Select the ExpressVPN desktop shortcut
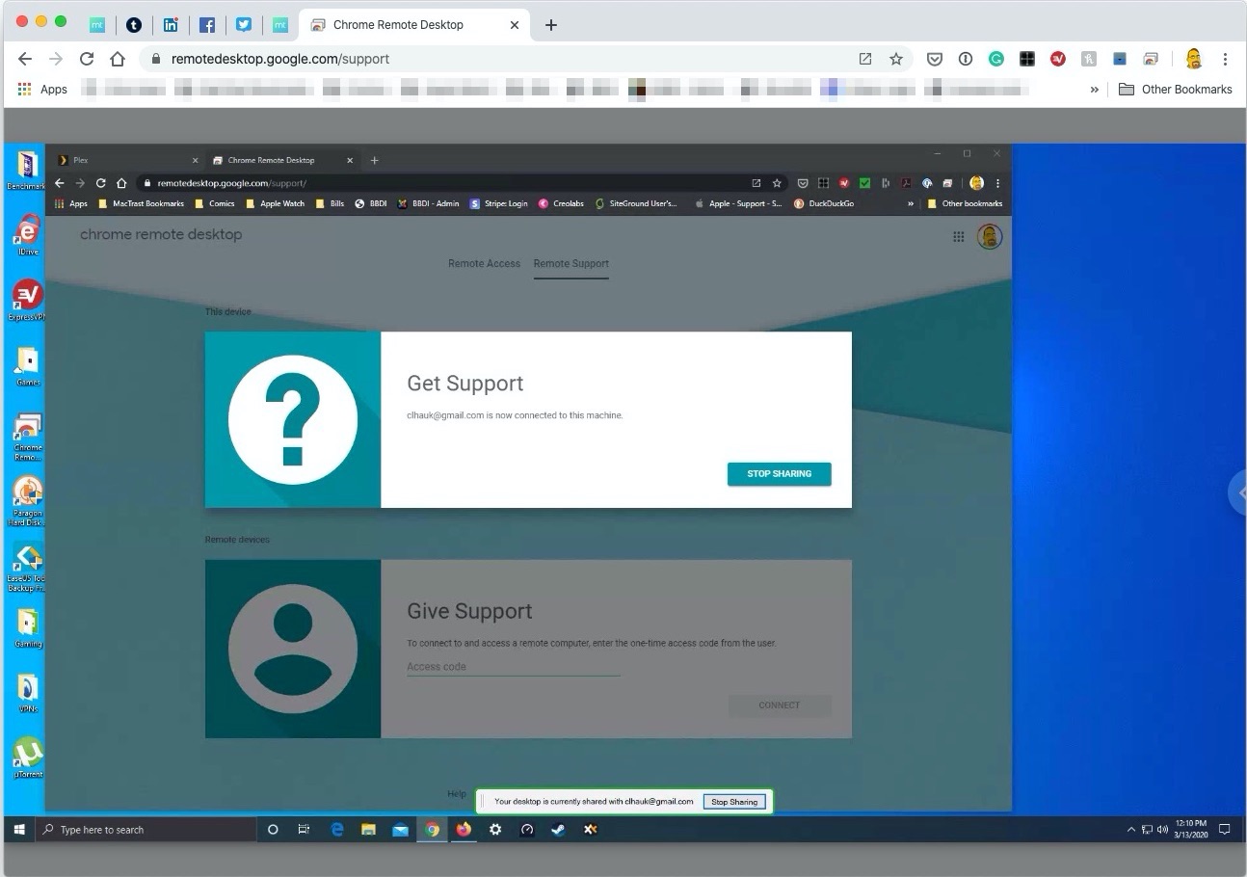 27,300
